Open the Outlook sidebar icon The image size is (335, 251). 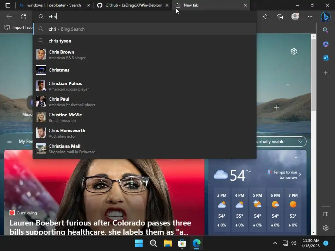coord(326,58)
